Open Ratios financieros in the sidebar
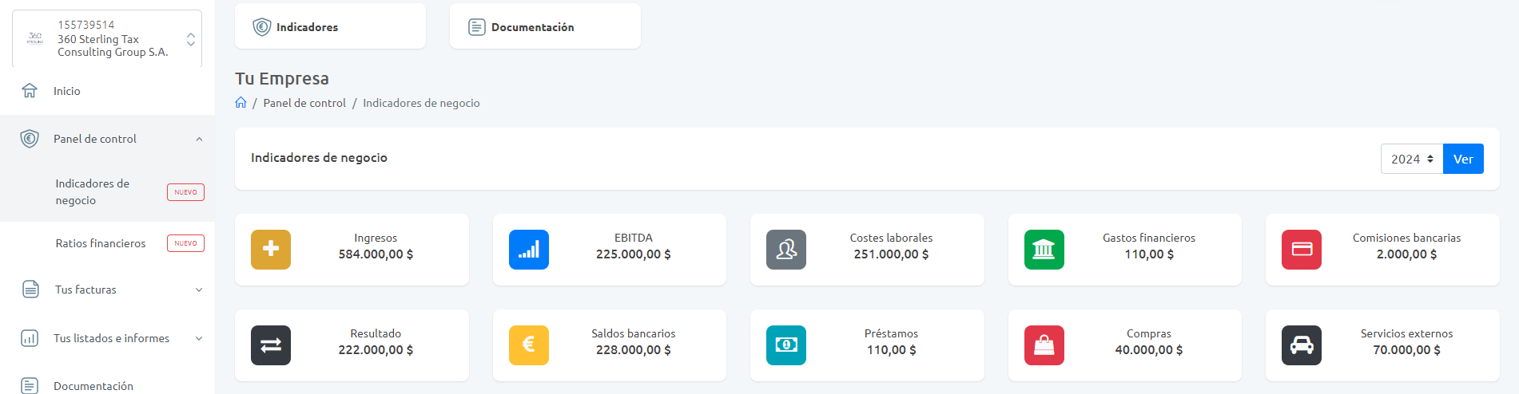1519x394 pixels. tap(101, 243)
